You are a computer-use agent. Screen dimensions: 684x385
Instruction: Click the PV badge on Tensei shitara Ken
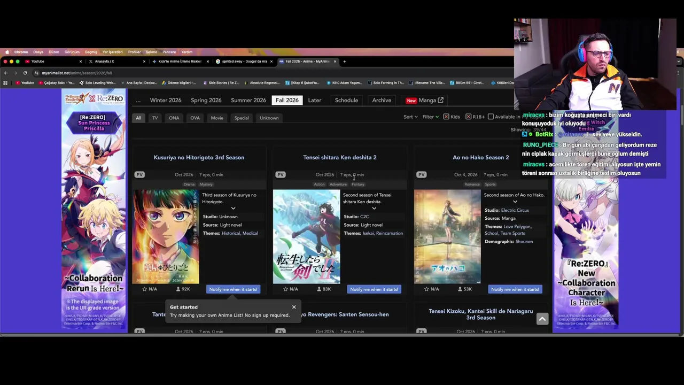point(281,175)
